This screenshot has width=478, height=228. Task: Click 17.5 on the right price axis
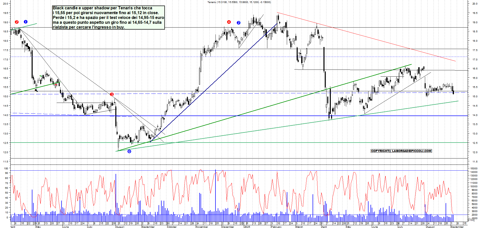click(x=475, y=50)
